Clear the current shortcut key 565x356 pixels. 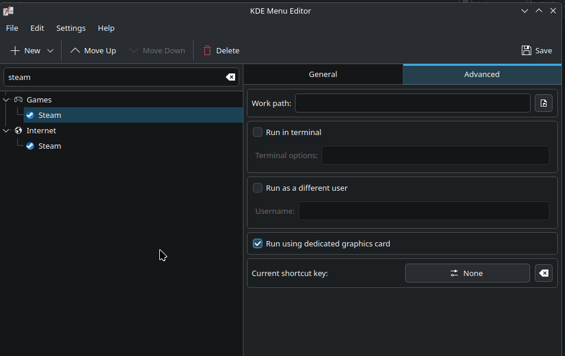pos(543,273)
